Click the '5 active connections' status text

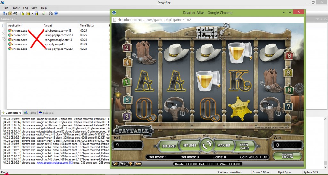(x=230, y=172)
